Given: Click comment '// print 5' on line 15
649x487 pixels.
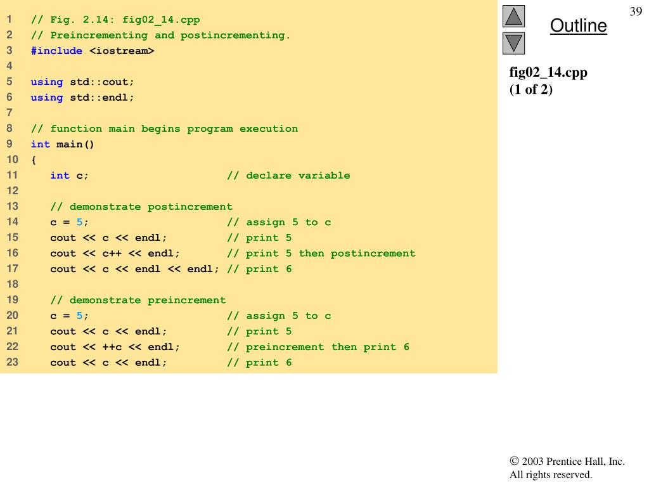Looking at the screenshot, I should point(259,238).
